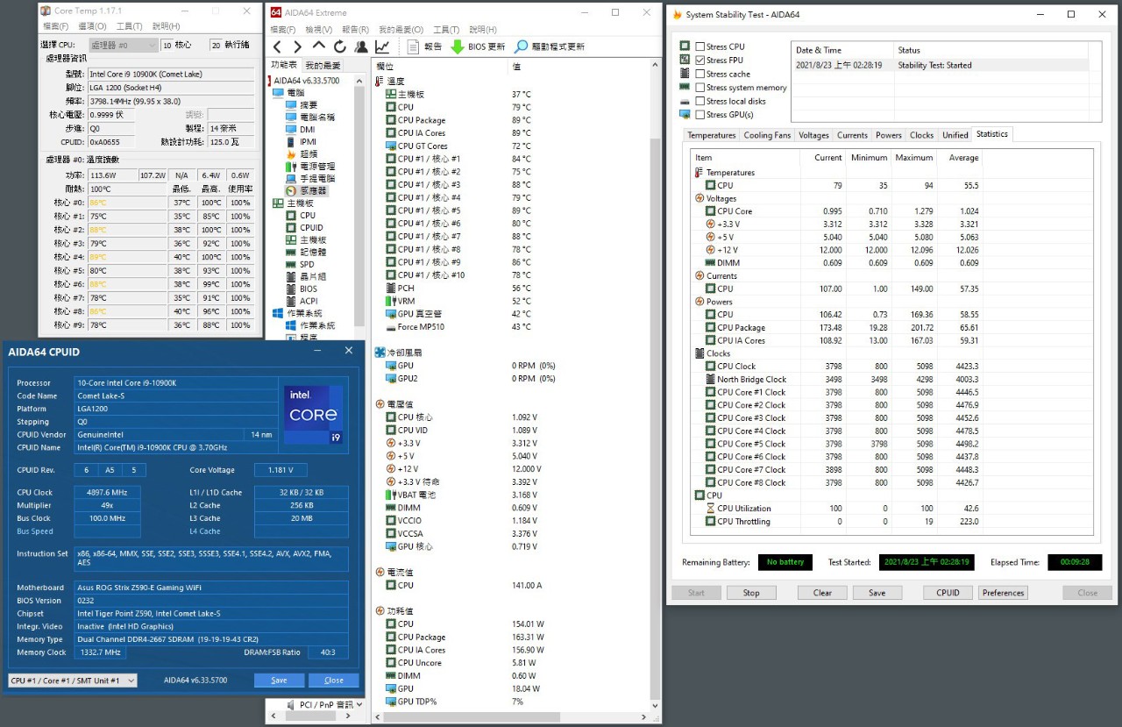
Task: Click the Core Temp title bar app icon
Action: (46, 11)
